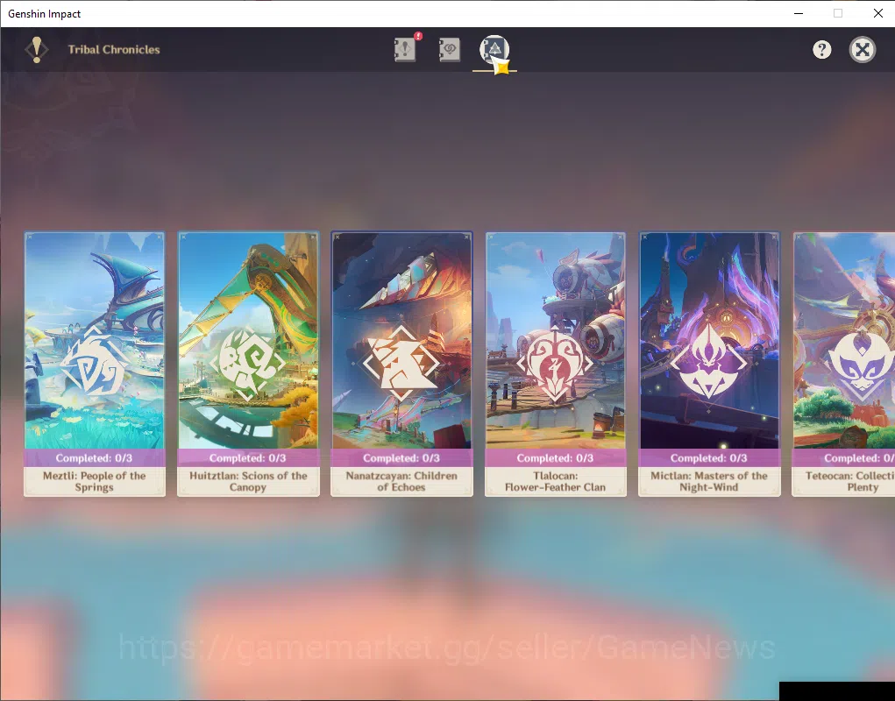Image resolution: width=895 pixels, height=701 pixels.
Task: Open the Tlalocan: Flower-Feather Clan card
Action: 556,364
